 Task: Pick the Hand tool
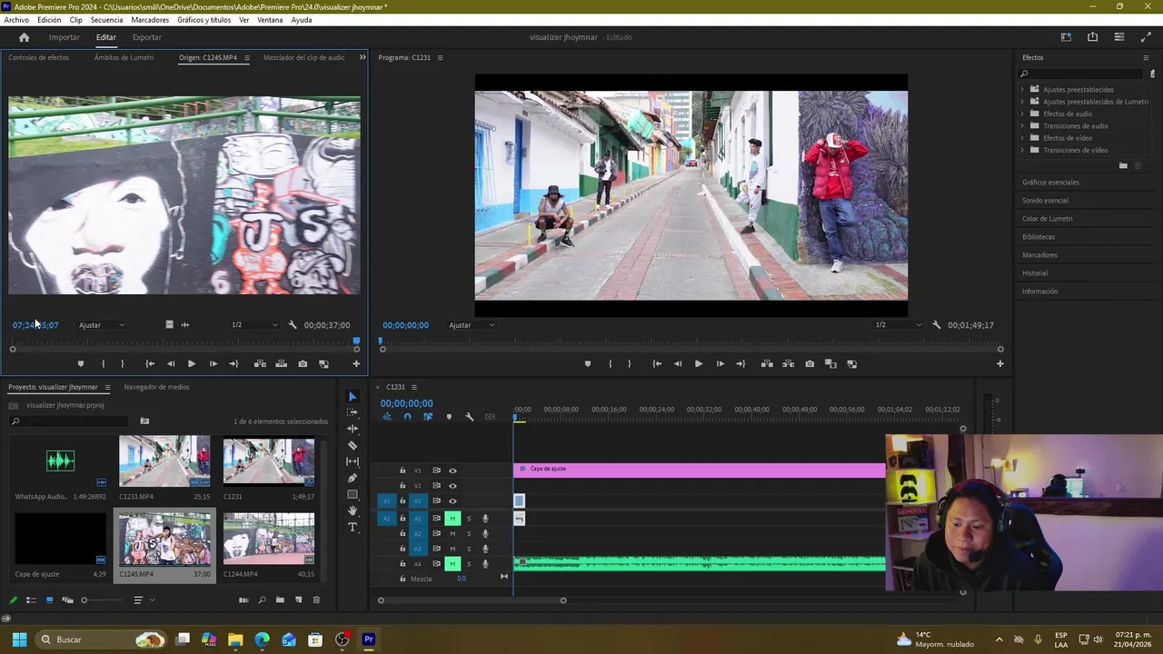(353, 510)
